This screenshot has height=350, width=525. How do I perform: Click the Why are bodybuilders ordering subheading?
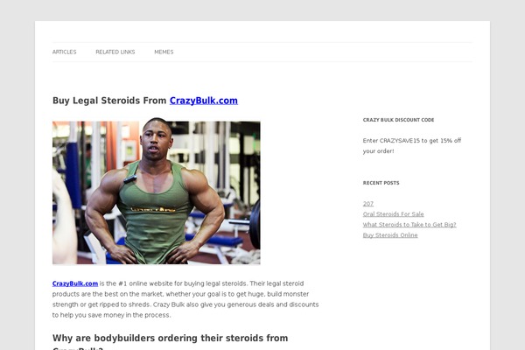click(x=170, y=339)
